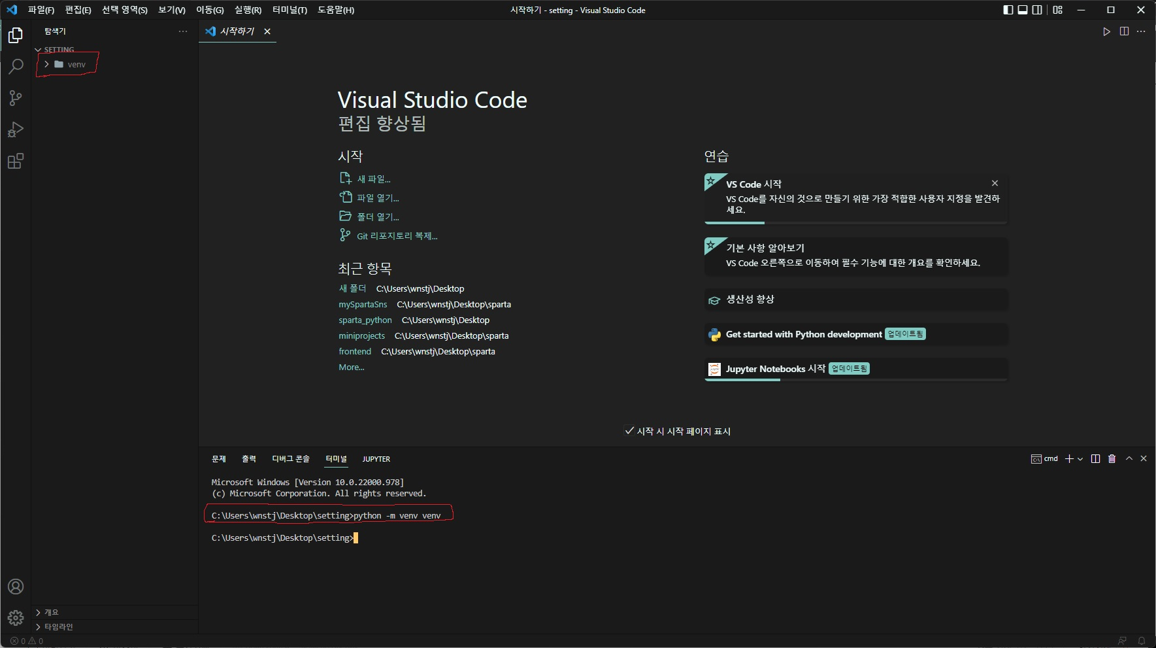Viewport: 1156px width, 648px height.
Task: Select the cmd terminal indicator
Action: tap(1044, 459)
